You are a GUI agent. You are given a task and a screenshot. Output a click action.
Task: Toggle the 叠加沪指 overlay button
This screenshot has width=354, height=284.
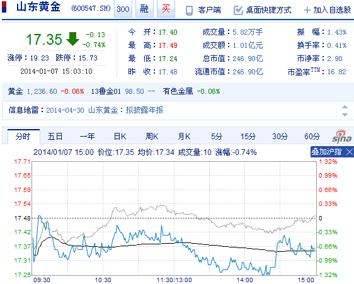[326, 152]
